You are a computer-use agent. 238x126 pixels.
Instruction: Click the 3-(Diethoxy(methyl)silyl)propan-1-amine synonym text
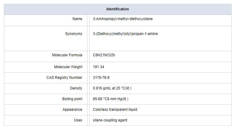125,34
